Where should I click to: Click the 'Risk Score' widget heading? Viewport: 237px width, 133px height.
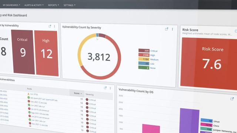click(190, 30)
